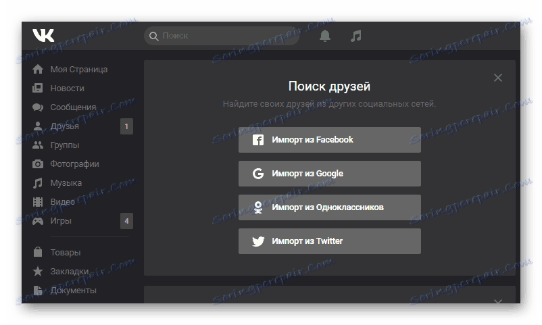The image size is (542, 325).
Task: Click the gamepad icon beside Игры
Action: point(38,220)
